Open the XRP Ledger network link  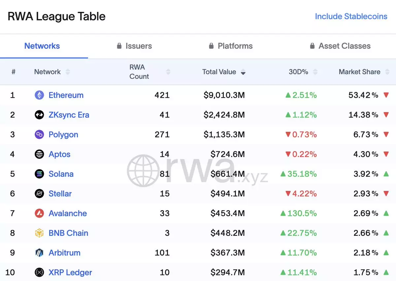coord(70,272)
